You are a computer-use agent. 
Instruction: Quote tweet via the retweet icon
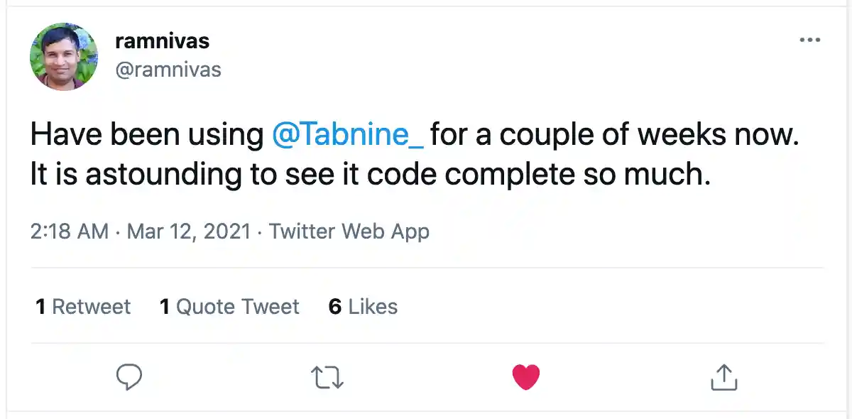click(x=327, y=376)
